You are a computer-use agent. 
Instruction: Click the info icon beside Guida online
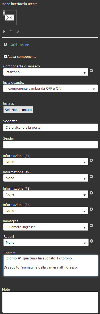[5, 45]
